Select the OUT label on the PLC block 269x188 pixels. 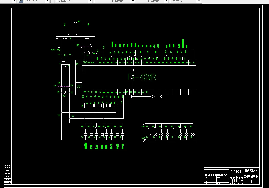pyautogui.click(x=79, y=86)
